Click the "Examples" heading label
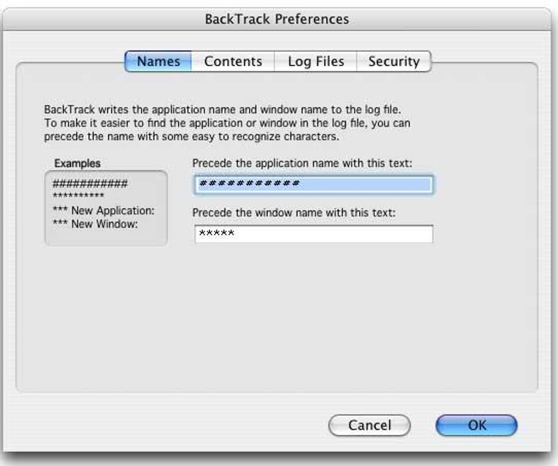558x466 pixels. (x=77, y=163)
